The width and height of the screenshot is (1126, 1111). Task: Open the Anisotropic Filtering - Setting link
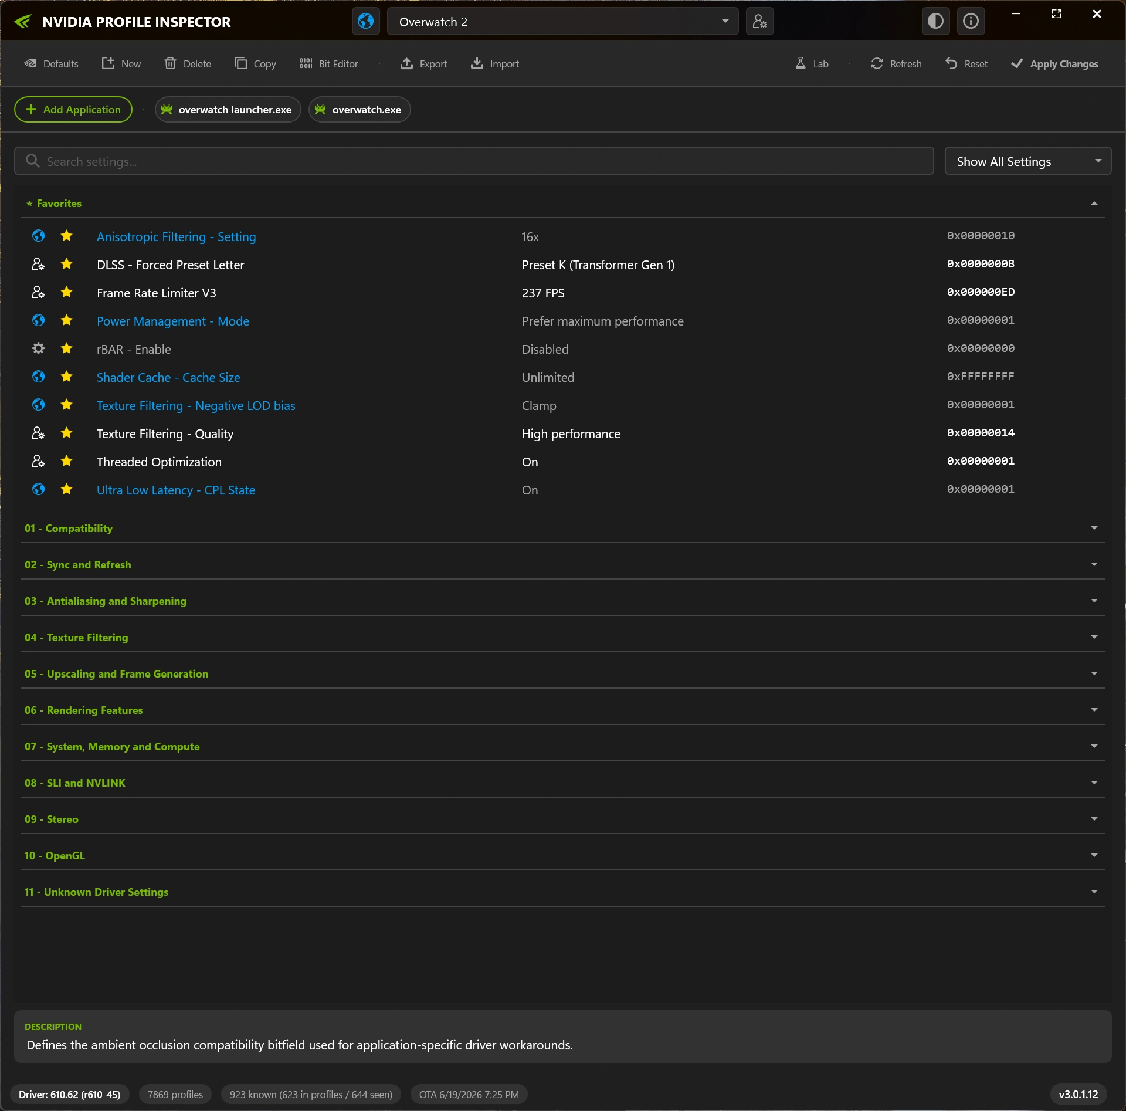(176, 237)
